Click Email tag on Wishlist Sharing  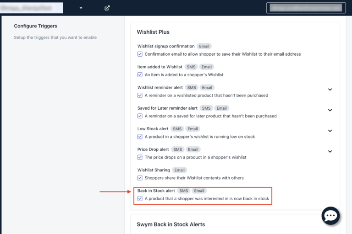(x=179, y=170)
